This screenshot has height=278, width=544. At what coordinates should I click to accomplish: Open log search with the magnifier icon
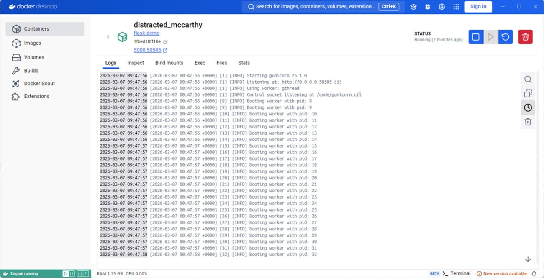[528, 79]
